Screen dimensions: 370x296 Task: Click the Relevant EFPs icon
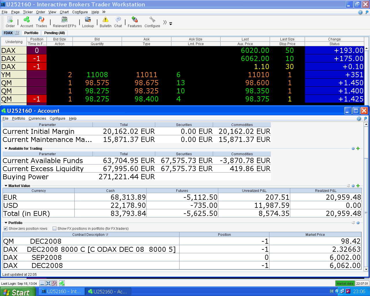(x=64, y=20)
